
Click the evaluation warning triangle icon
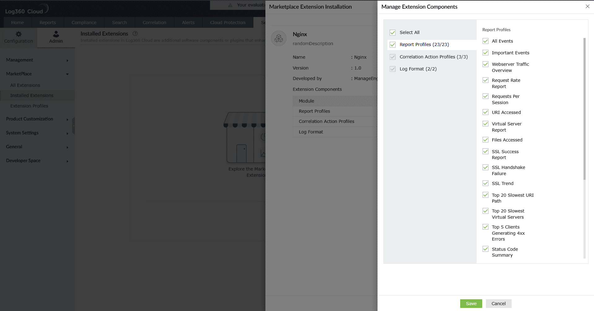point(230,5)
